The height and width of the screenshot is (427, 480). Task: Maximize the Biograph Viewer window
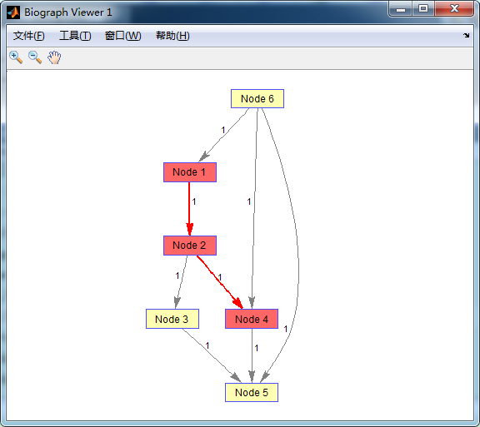tap(423, 8)
